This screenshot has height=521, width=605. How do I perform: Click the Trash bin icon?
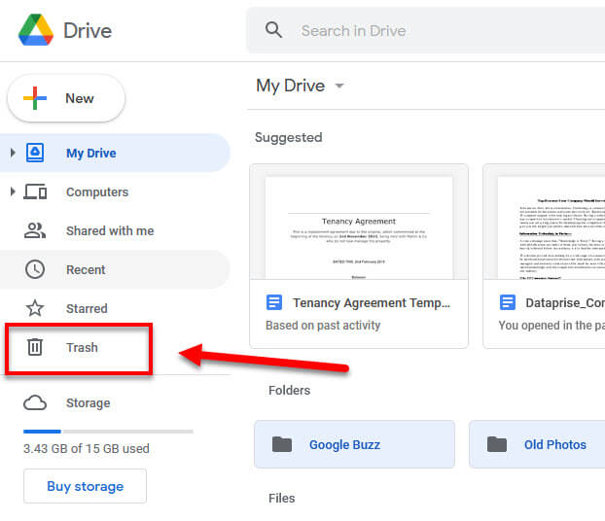click(35, 347)
